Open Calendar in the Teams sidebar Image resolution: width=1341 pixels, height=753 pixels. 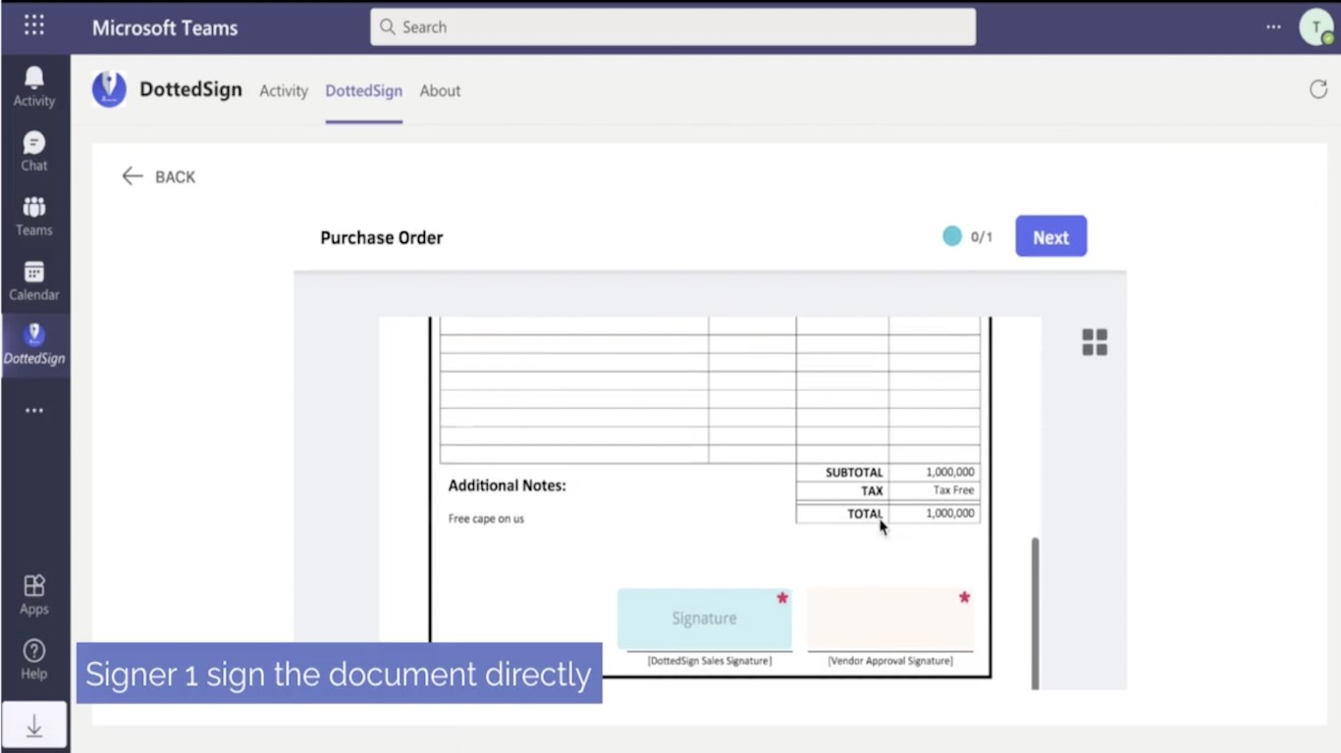34,280
